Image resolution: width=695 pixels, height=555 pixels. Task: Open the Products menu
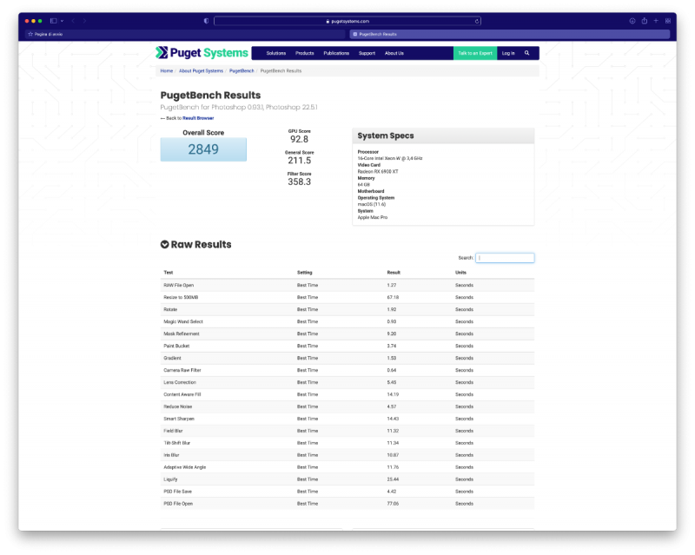point(305,53)
